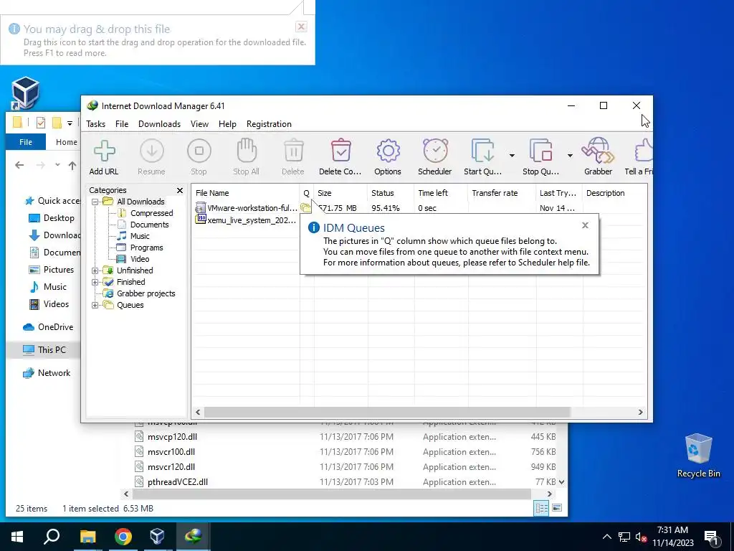
Task: Select Documents category in IDM
Action: (x=149, y=225)
